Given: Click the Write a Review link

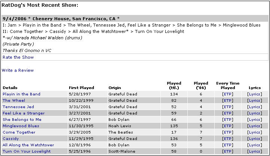Looking at the screenshot, I should (18, 70).
